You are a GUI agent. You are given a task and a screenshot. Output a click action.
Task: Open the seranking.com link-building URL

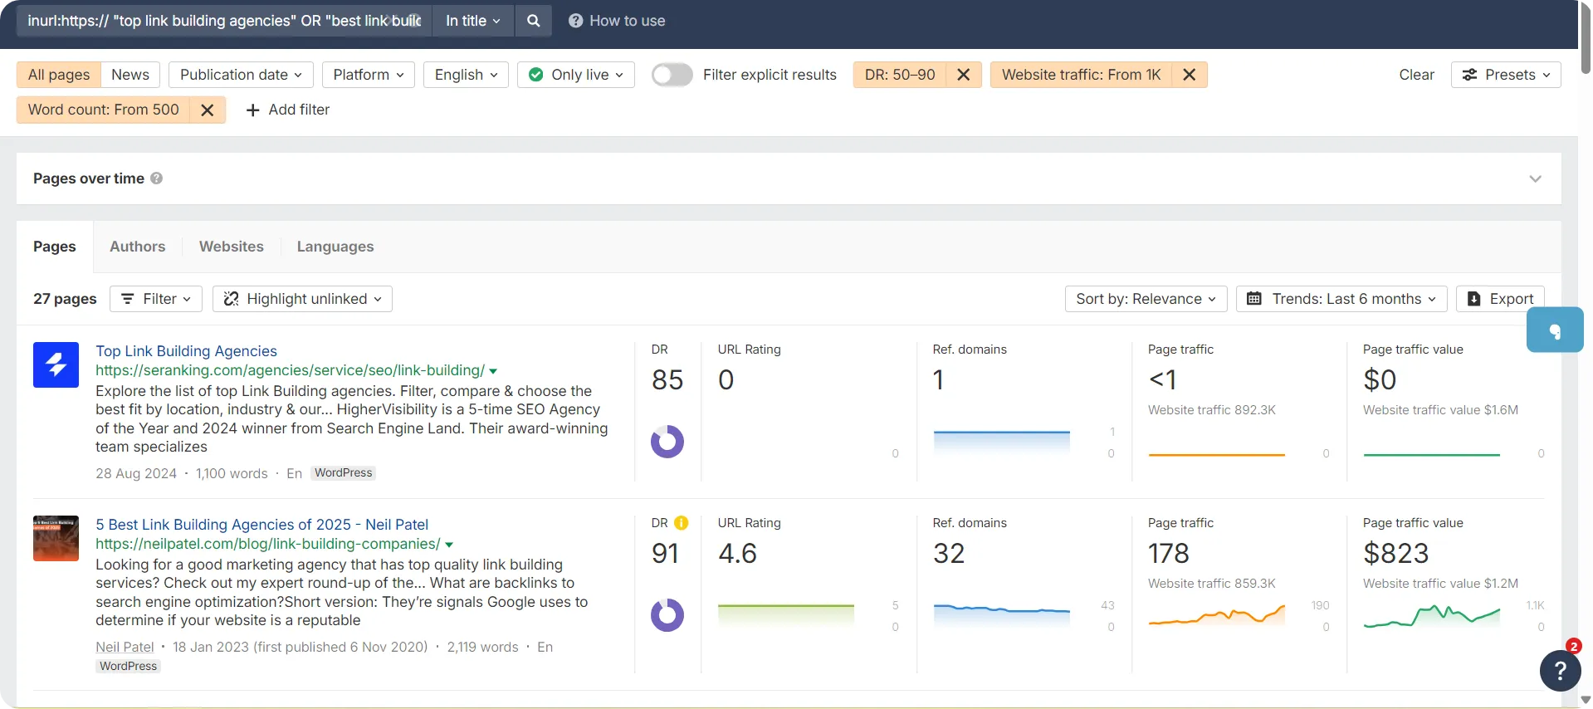point(290,370)
